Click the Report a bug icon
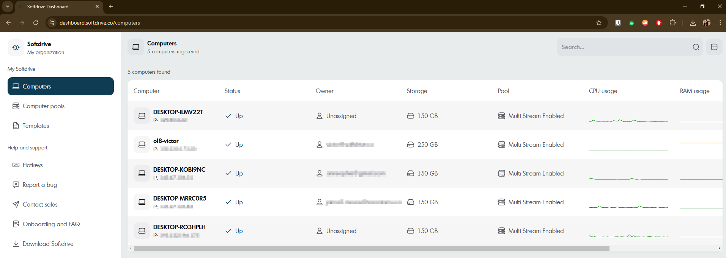 [x=16, y=185]
